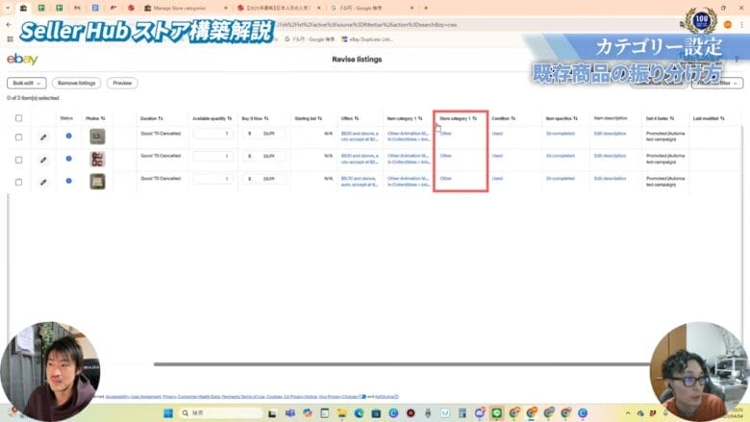The height and width of the screenshot is (422, 750).
Task: Show hidden system tray icons
Action: (x=628, y=413)
